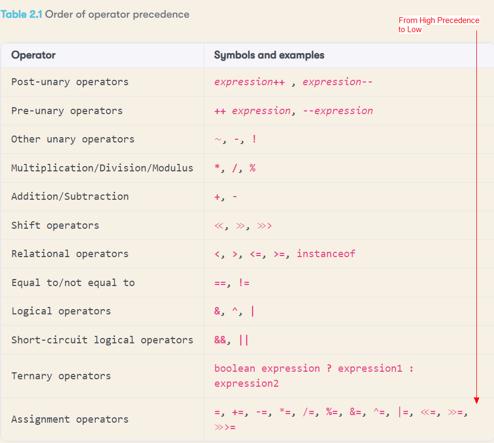This screenshot has height=443, width=494.
Task: Select the 'Assignment operators' row label
Action: click(65, 419)
